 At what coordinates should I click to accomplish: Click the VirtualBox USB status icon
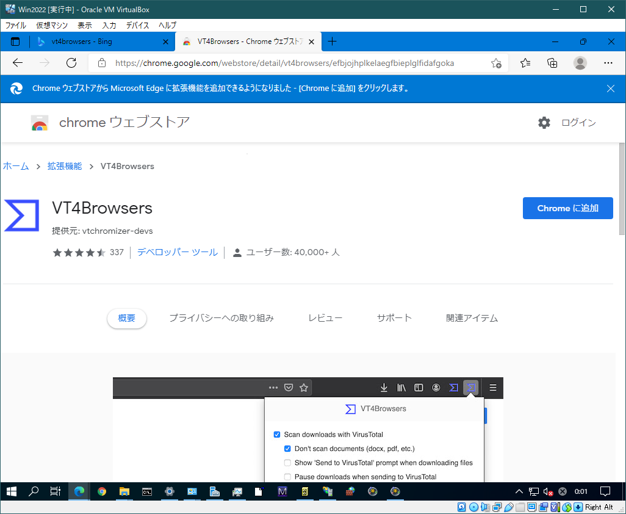click(x=509, y=507)
